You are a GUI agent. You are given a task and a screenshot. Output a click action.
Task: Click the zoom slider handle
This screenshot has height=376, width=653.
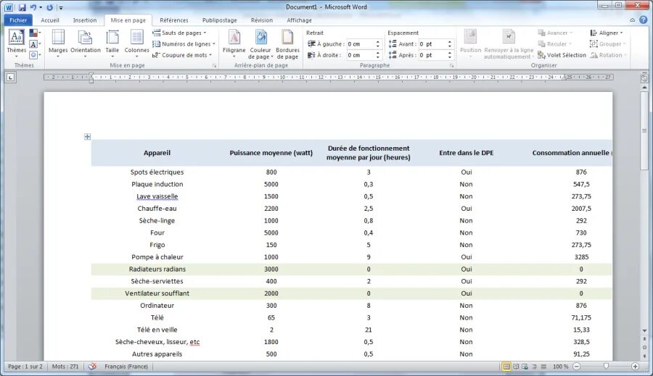coord(606,367)
